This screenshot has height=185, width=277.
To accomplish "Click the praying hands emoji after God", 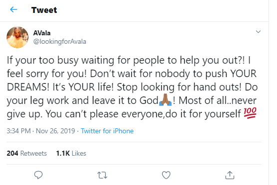I will coord(165,100).
